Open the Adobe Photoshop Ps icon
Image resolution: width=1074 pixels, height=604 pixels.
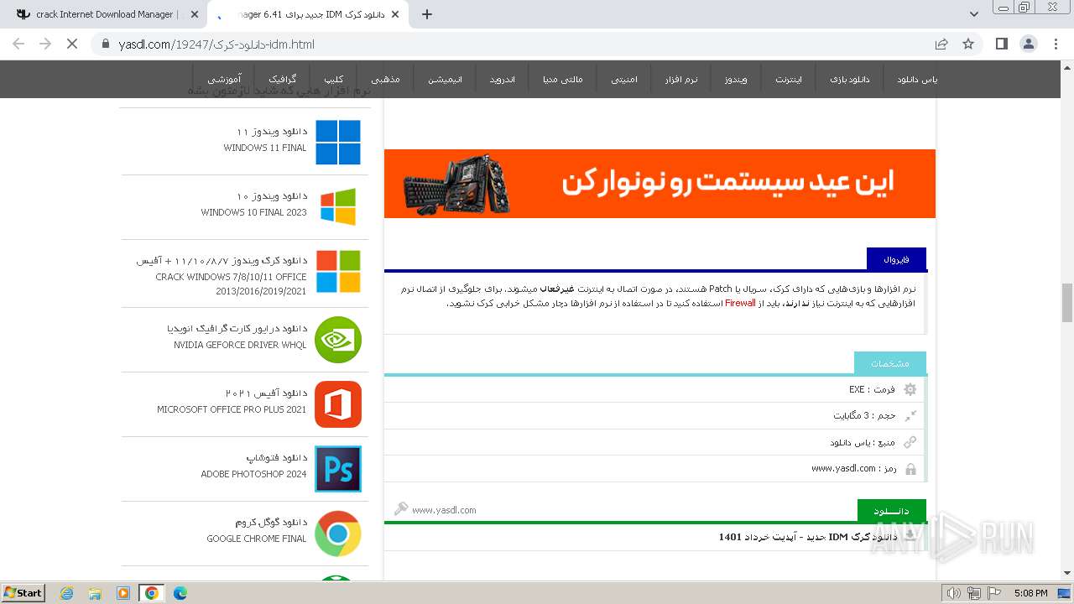click(x=338, y=469)
